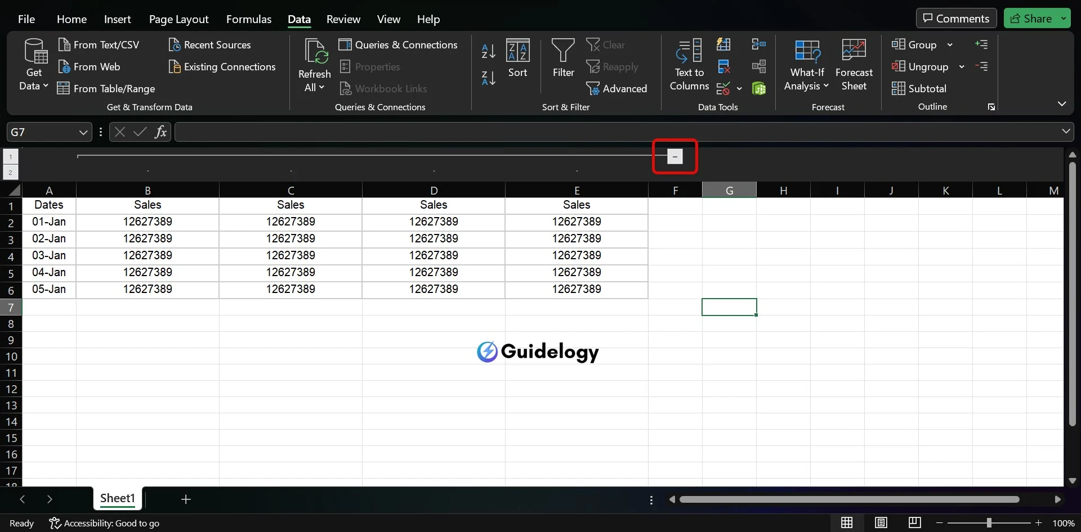
Task: Click the Ungroup button
Action: point(920,66)
